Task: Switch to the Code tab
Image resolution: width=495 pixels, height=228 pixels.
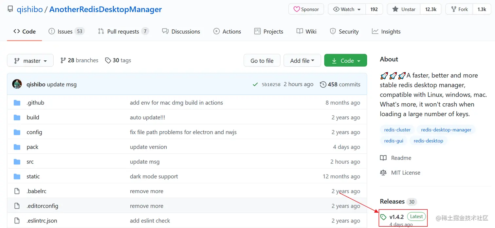Action: click(25, 31)
